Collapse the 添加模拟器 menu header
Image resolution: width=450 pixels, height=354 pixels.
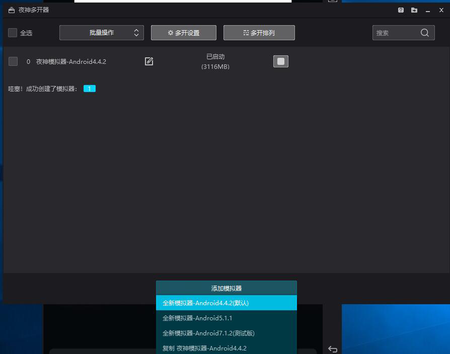click(227, 288)
